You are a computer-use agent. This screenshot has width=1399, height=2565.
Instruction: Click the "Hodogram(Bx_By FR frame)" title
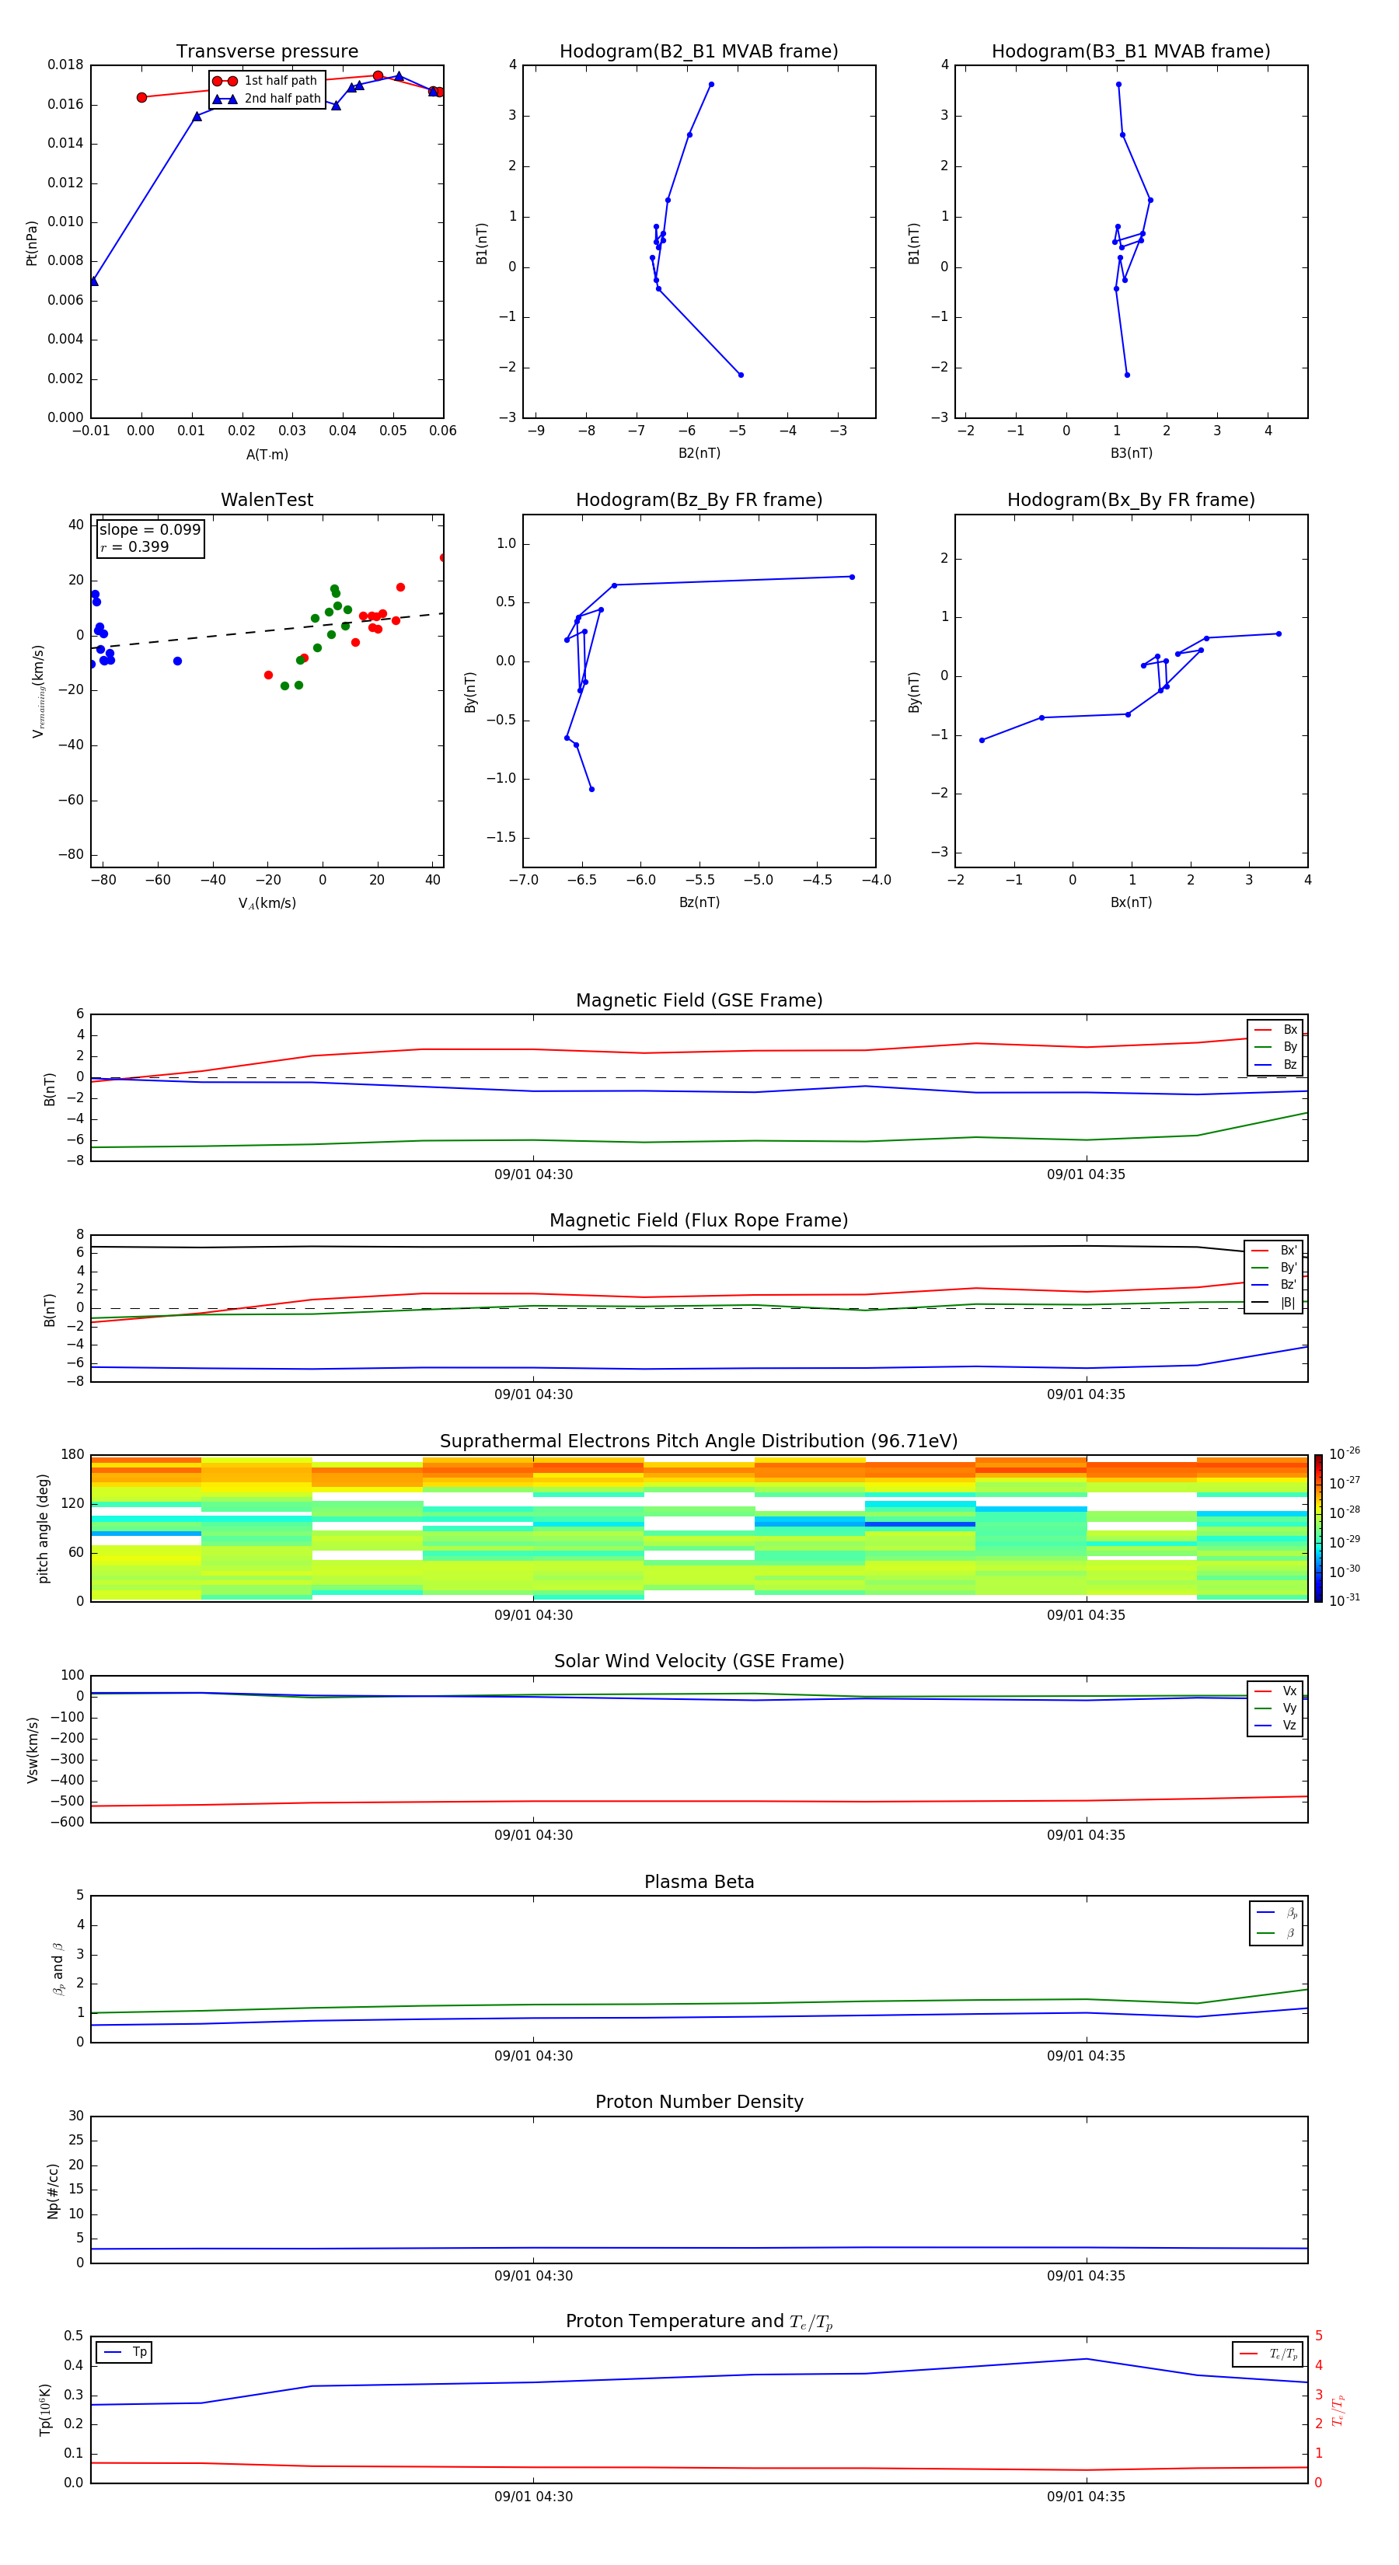1131,500
